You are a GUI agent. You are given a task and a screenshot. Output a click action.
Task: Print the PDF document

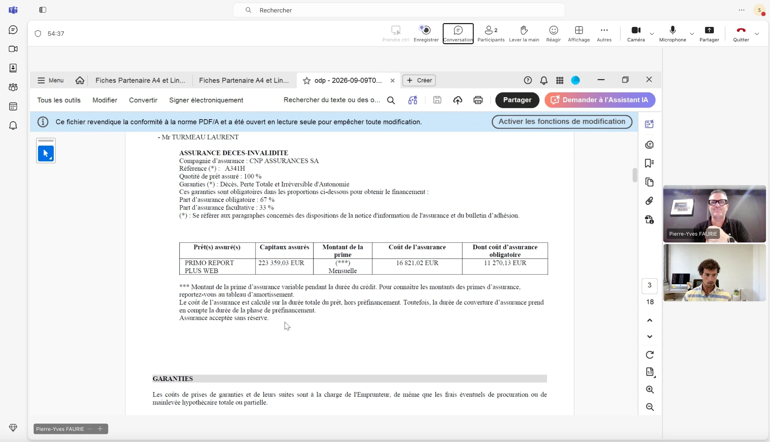click(478, 100)
